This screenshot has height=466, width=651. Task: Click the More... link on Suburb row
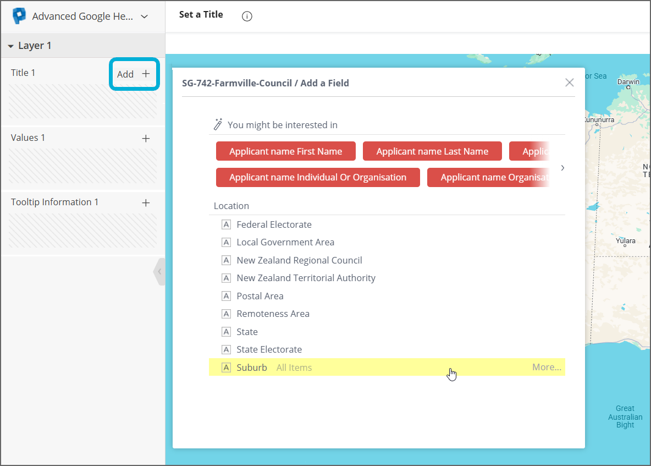click(546, 368)
